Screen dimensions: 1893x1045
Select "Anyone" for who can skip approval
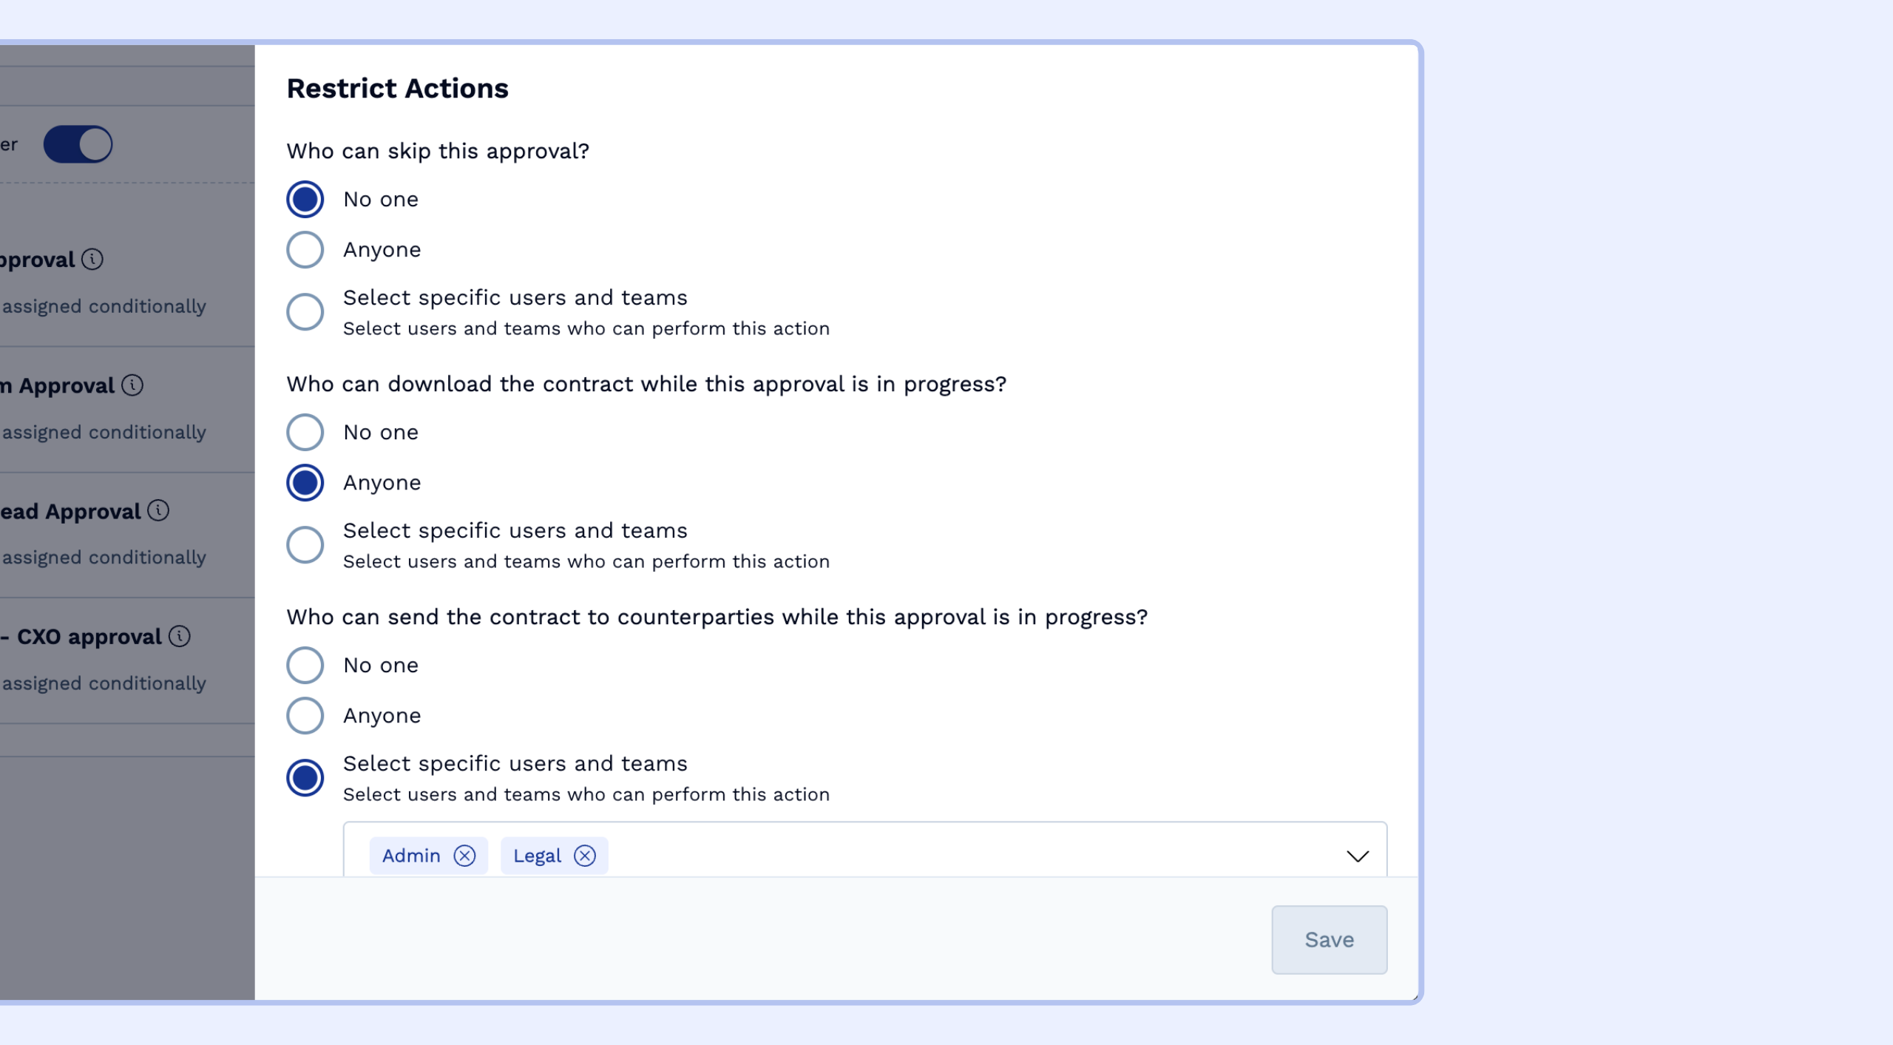tap(304, 249)
